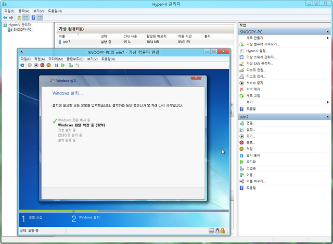
Task: Go forward with Hyper-V manager toolbar arrow
Action: (x=11, y=18)
